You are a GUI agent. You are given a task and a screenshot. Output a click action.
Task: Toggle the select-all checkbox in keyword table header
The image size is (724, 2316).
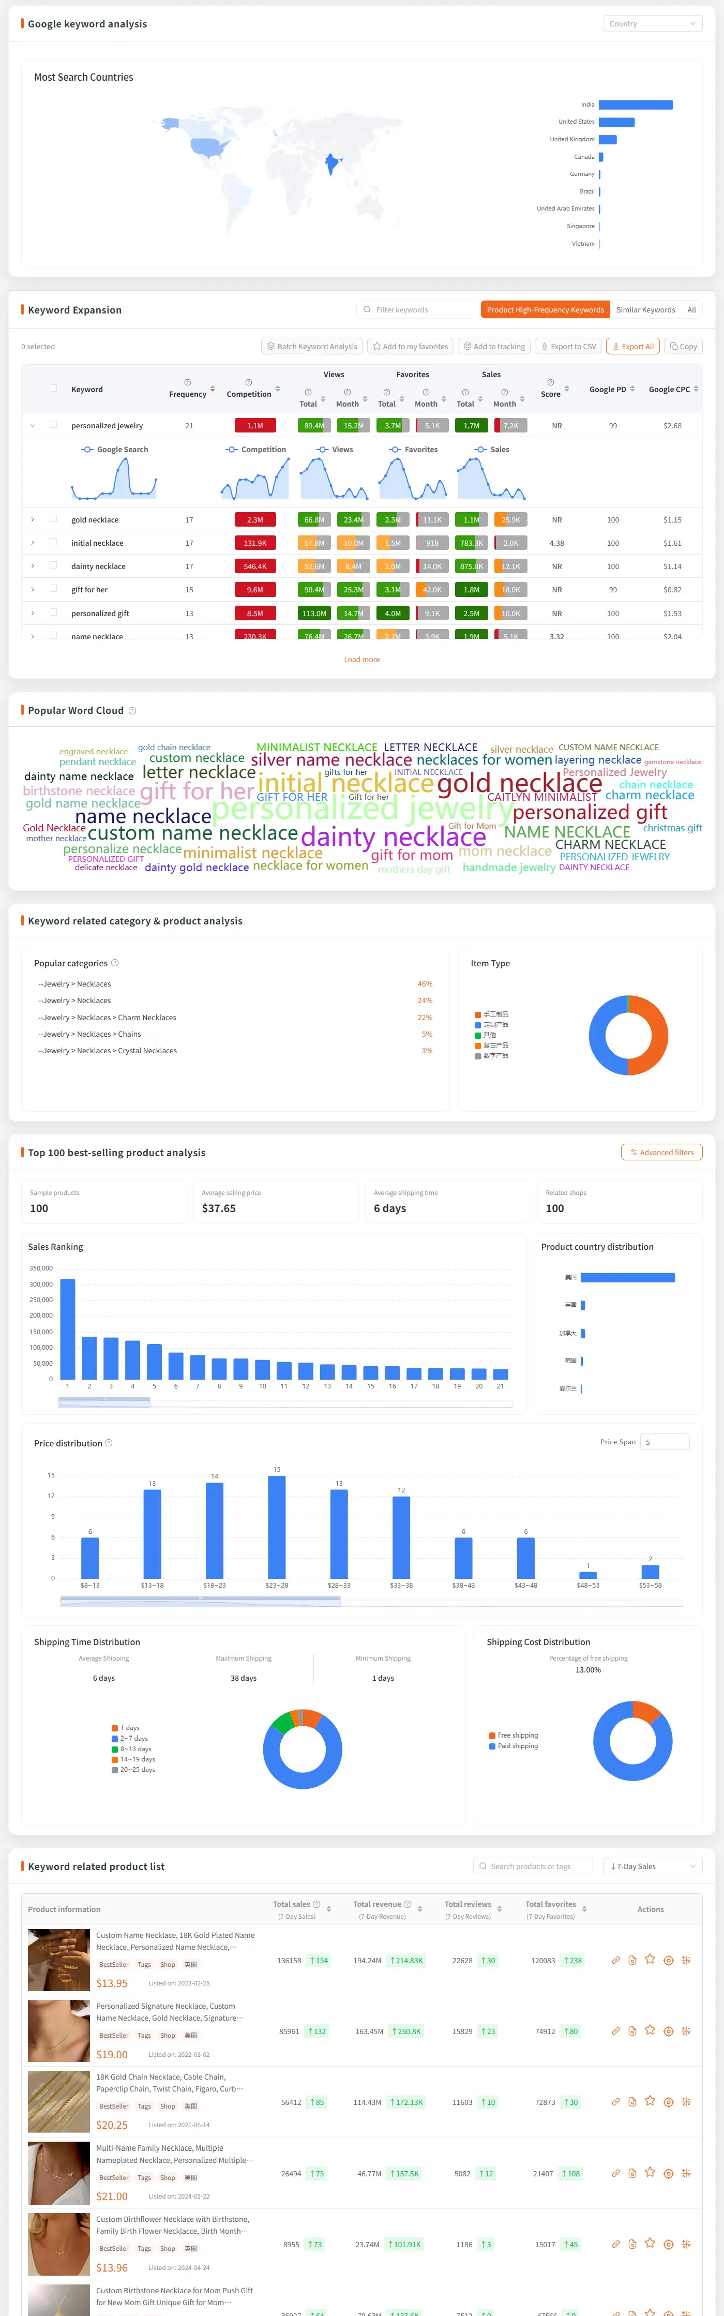tap(53, 389)
